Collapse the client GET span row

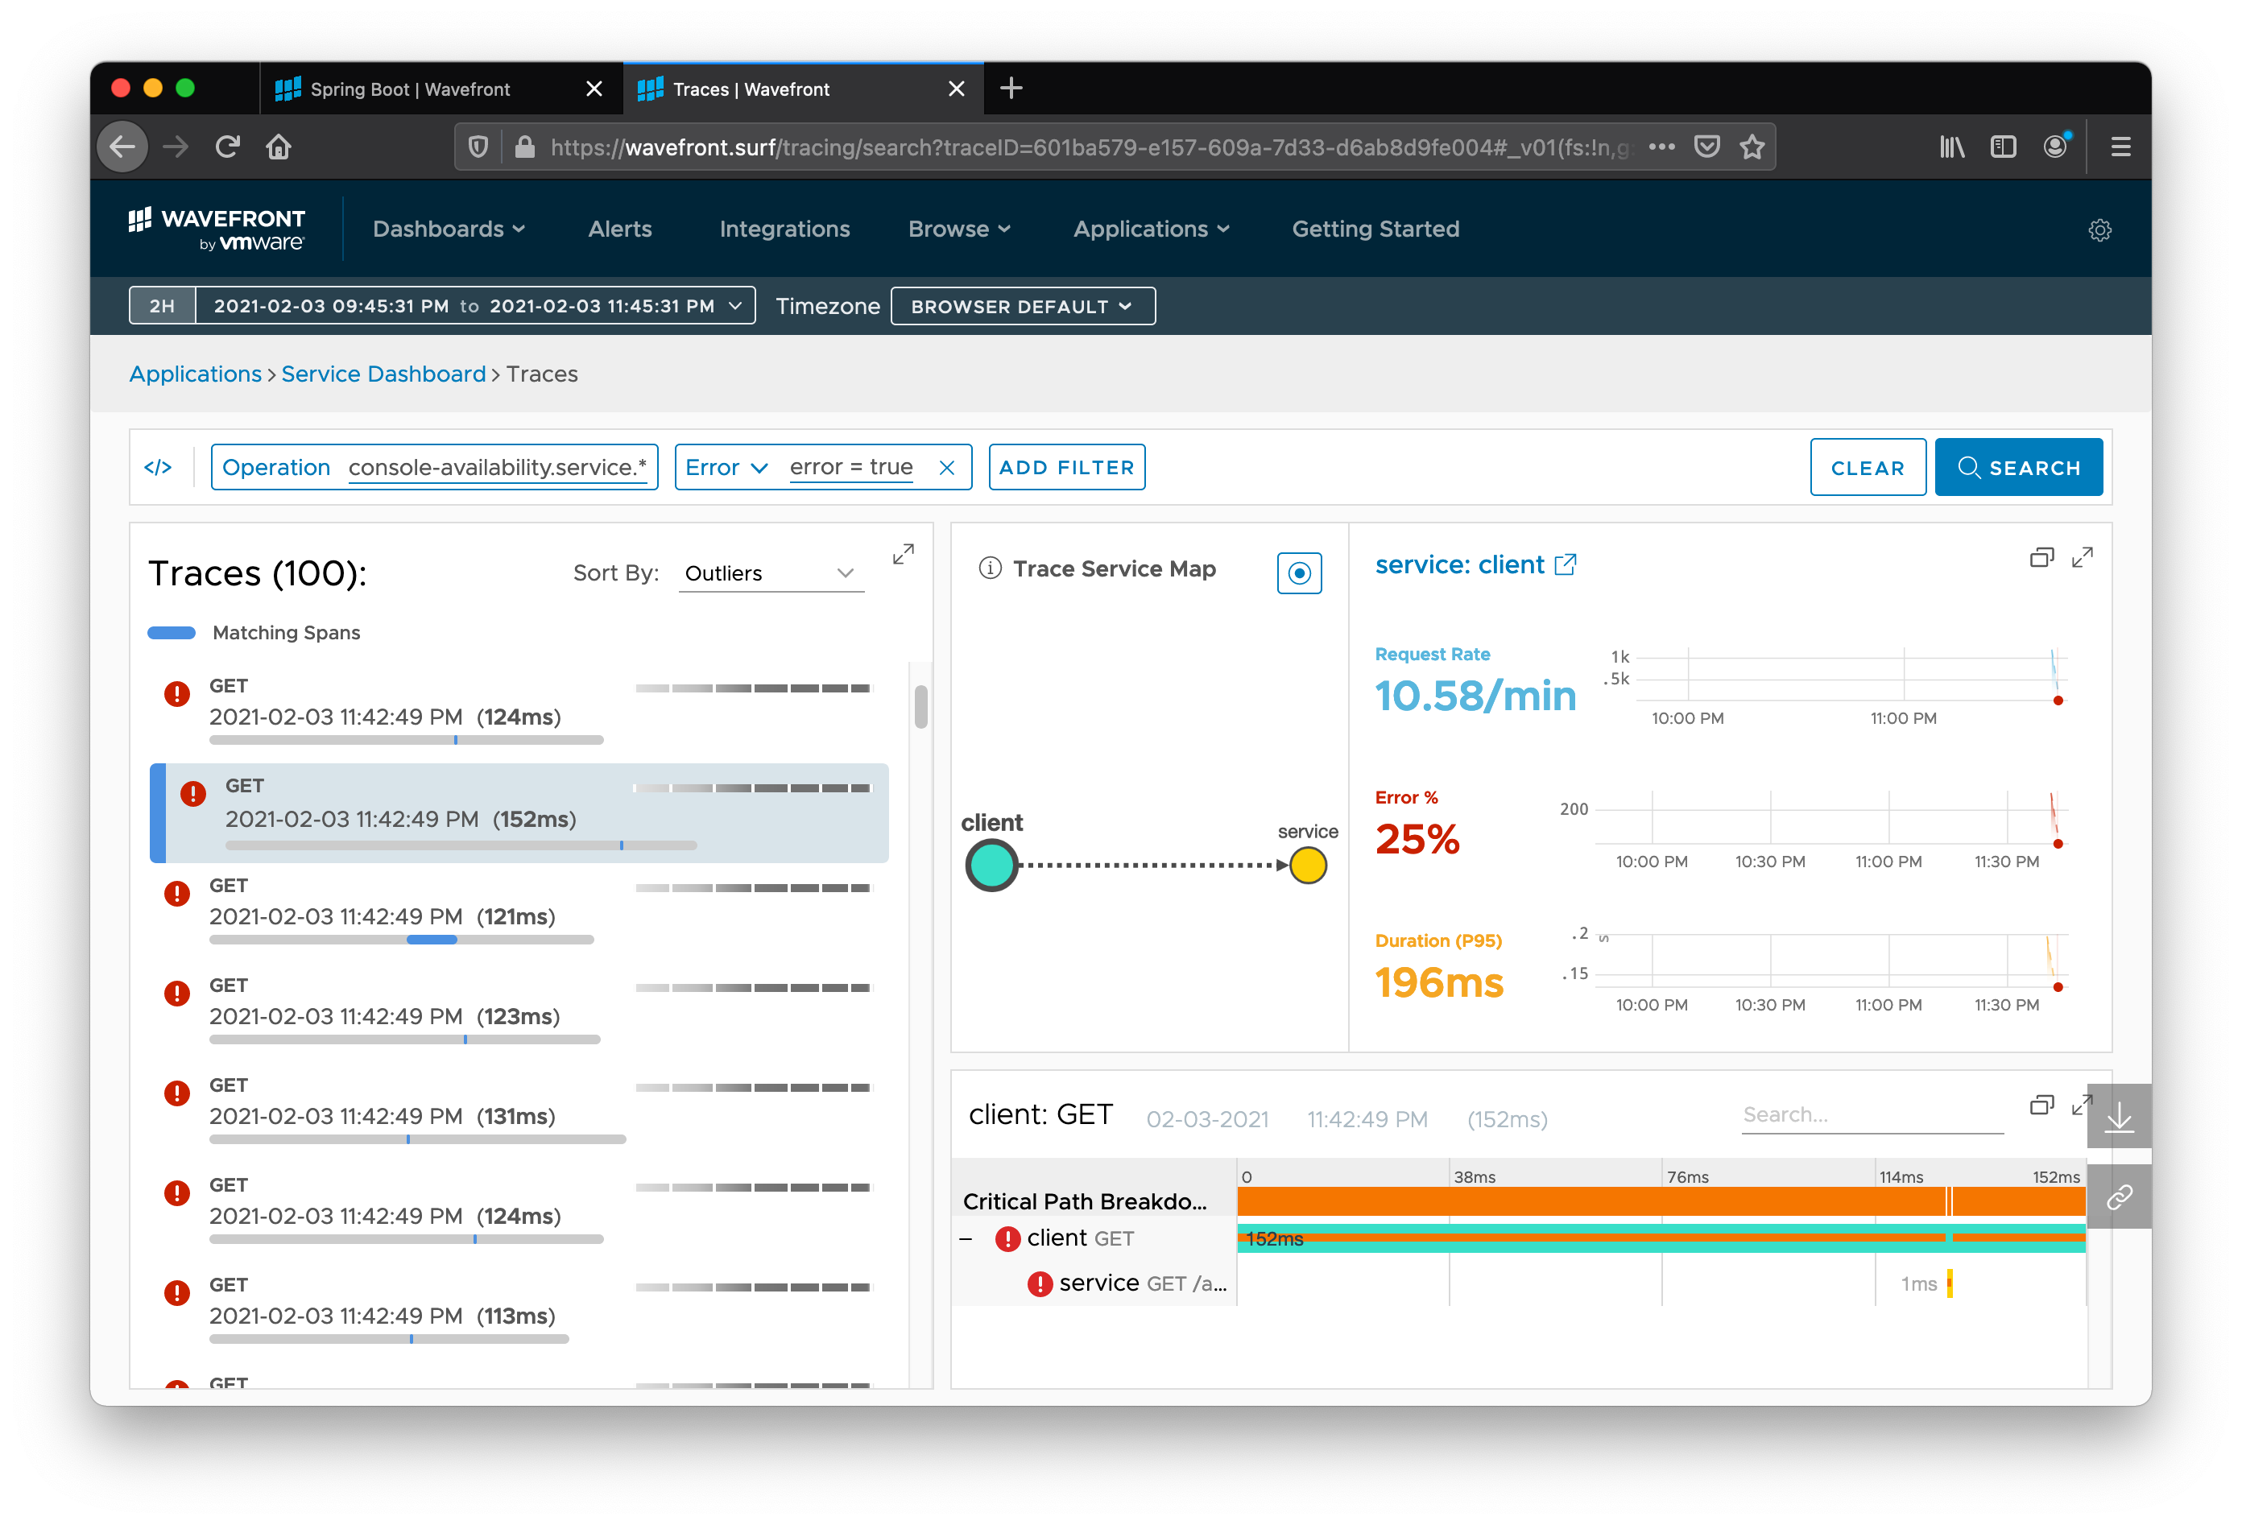(x=966, y=1238)
